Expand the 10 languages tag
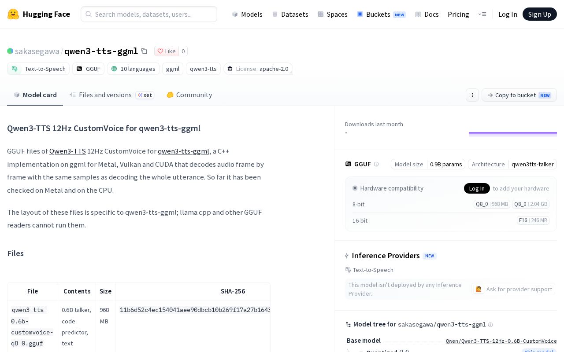The width and height of the screenshot is (564, 352). click(133, 69)
